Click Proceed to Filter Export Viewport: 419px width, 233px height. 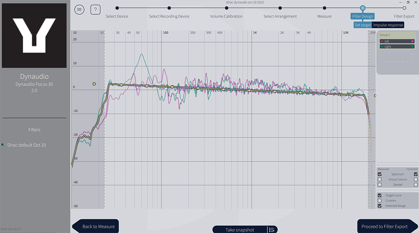click(x=388, y=226)
